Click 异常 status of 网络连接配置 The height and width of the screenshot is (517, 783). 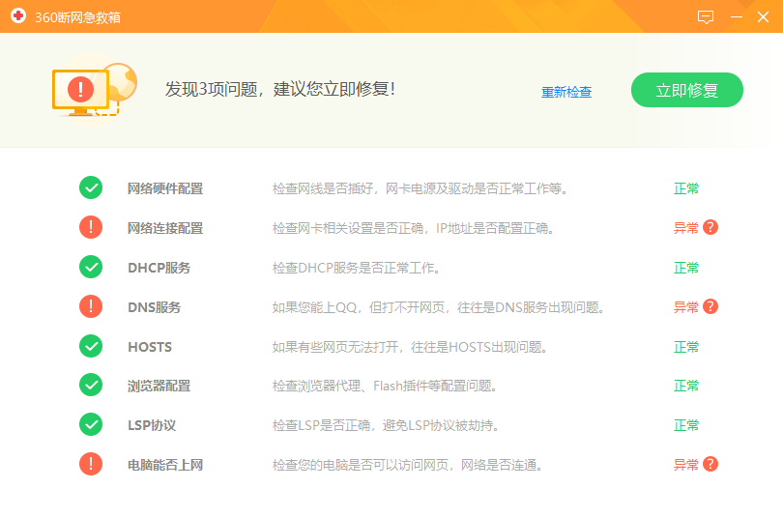[x=685, y=228]
